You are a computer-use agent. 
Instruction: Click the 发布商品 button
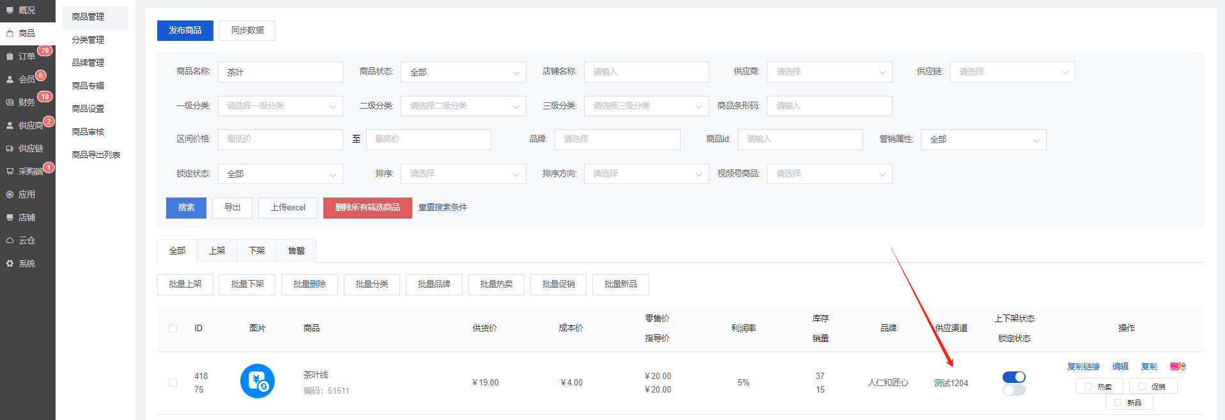click(x=185, y=30)
